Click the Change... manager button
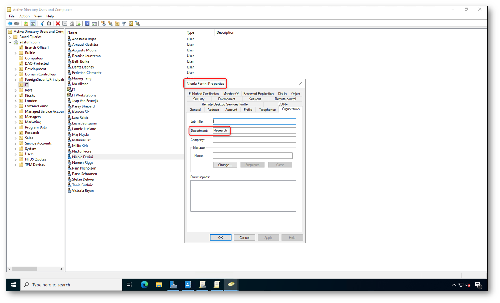500x303 pixels. (x=225, y=165)
